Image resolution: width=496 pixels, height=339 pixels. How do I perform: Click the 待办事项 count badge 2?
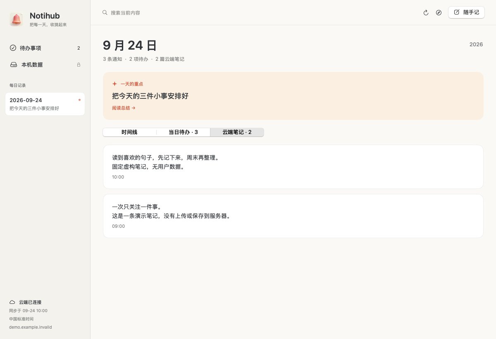[79, 48]
